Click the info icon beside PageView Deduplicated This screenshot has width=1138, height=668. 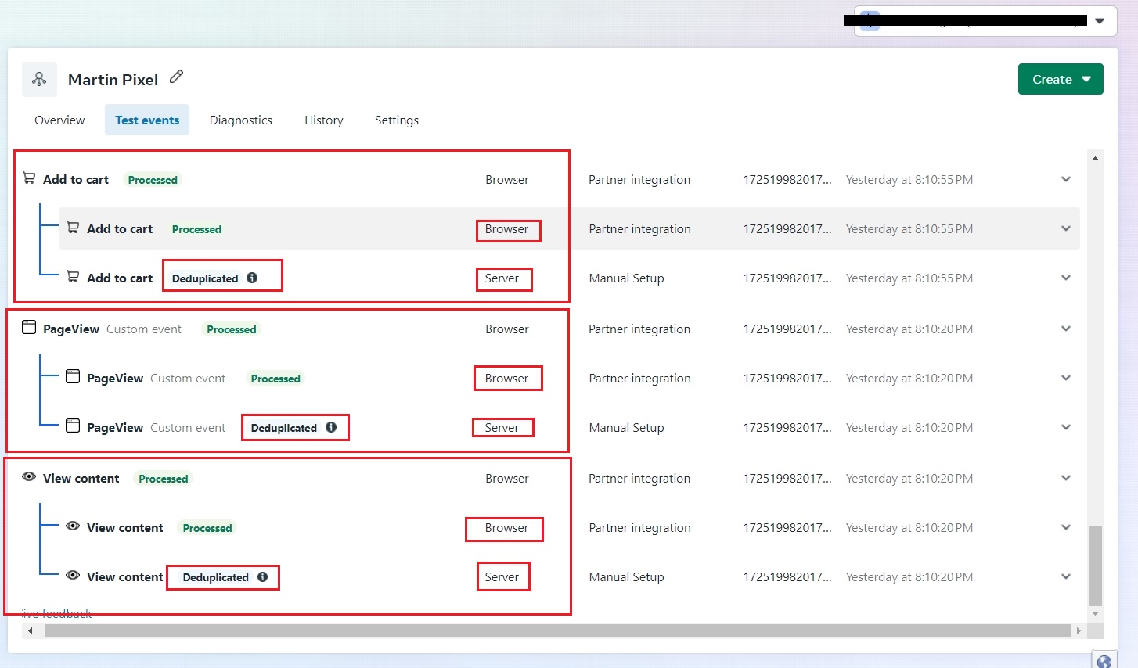(x=331, y=427)
